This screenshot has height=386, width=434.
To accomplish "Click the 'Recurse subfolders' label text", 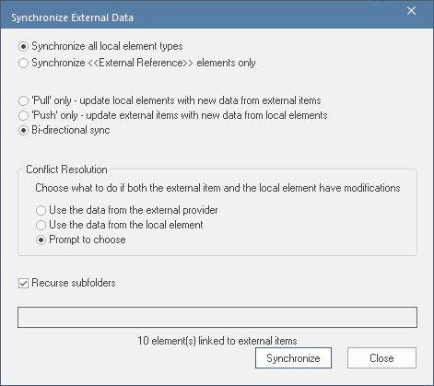I will (74, 283).
